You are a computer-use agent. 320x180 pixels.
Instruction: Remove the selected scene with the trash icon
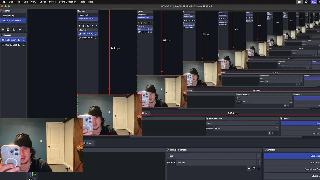[8, 29]
